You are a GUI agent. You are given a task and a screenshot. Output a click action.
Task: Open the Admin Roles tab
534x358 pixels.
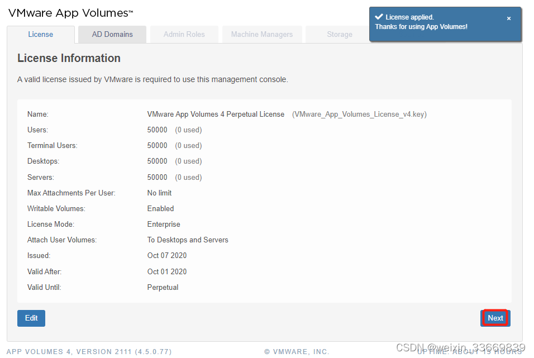pyautogui.click(x=184, y=35)
